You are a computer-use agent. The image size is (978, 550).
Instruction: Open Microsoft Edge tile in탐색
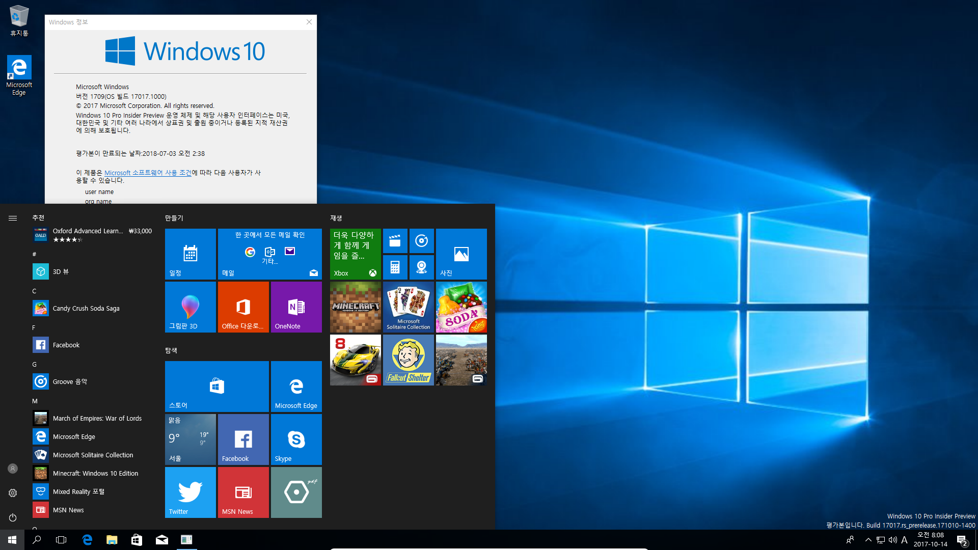[x=295, y=386]
